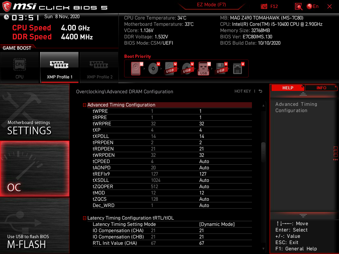Select IO Compensation (CHB) value

pos(202,237)
